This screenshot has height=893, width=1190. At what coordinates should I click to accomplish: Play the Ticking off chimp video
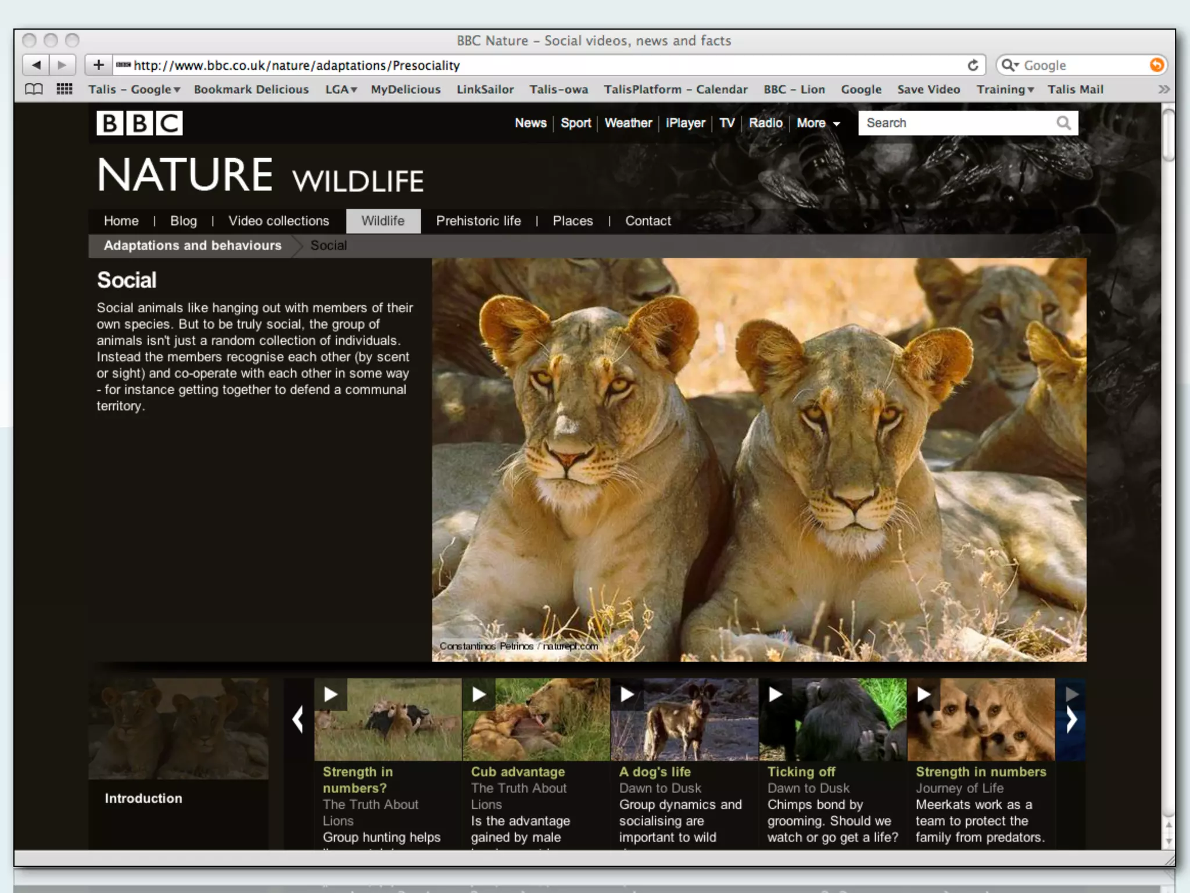point(775,694)
